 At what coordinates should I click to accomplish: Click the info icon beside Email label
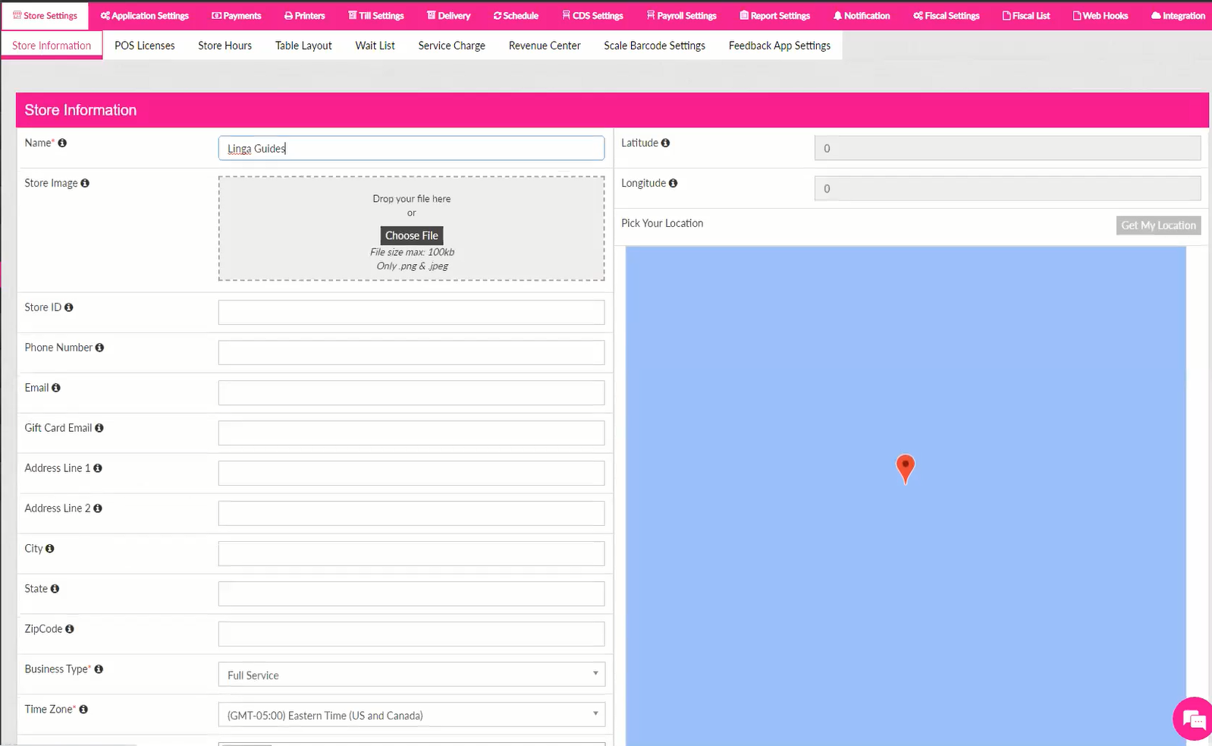click(x=56, y=388)
